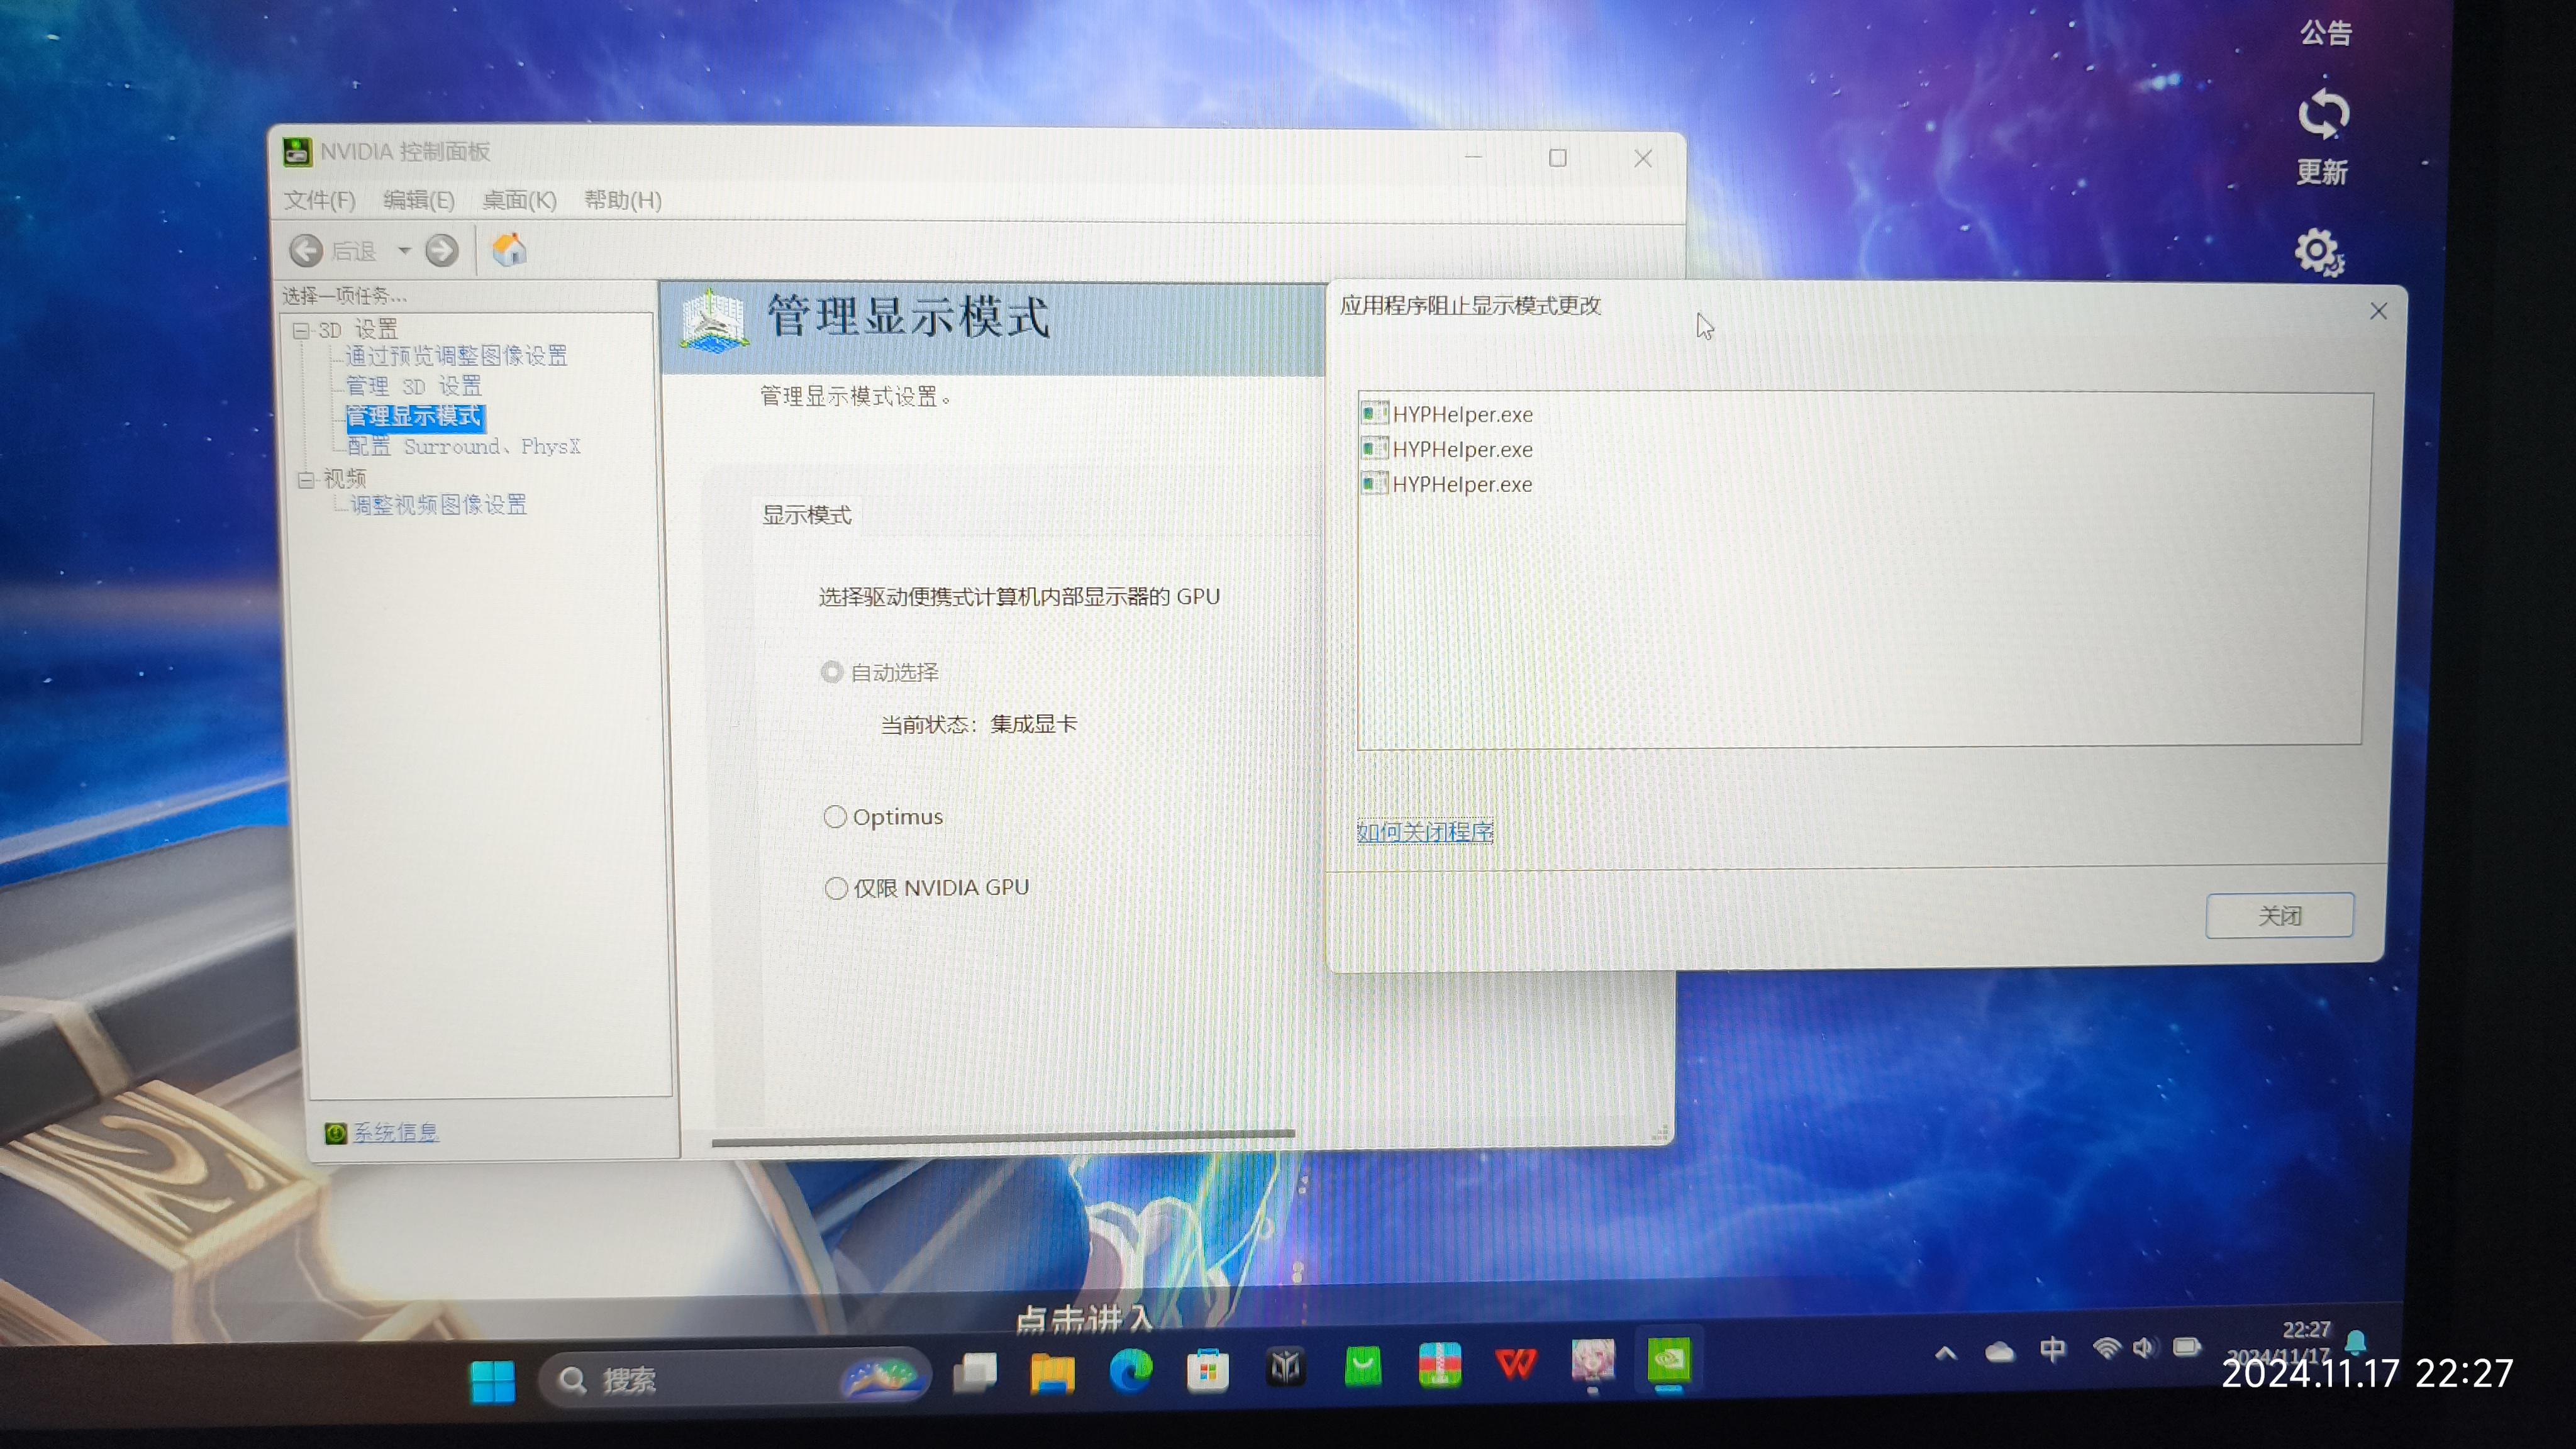Select the 自动选择 radio button
The image size is (2576, 1449).
tap(831, 672)
